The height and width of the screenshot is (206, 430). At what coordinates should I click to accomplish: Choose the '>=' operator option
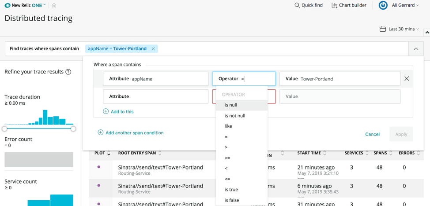pos(241,158)
